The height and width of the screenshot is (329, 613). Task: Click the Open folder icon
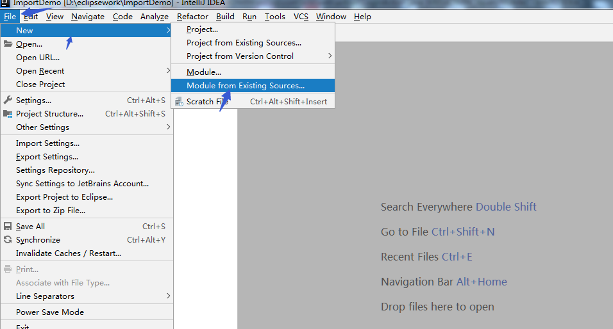[8, 44]
